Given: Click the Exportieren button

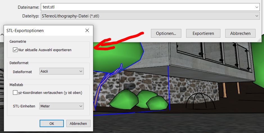Looking at the screenshot, I should [x=203, y=33].
